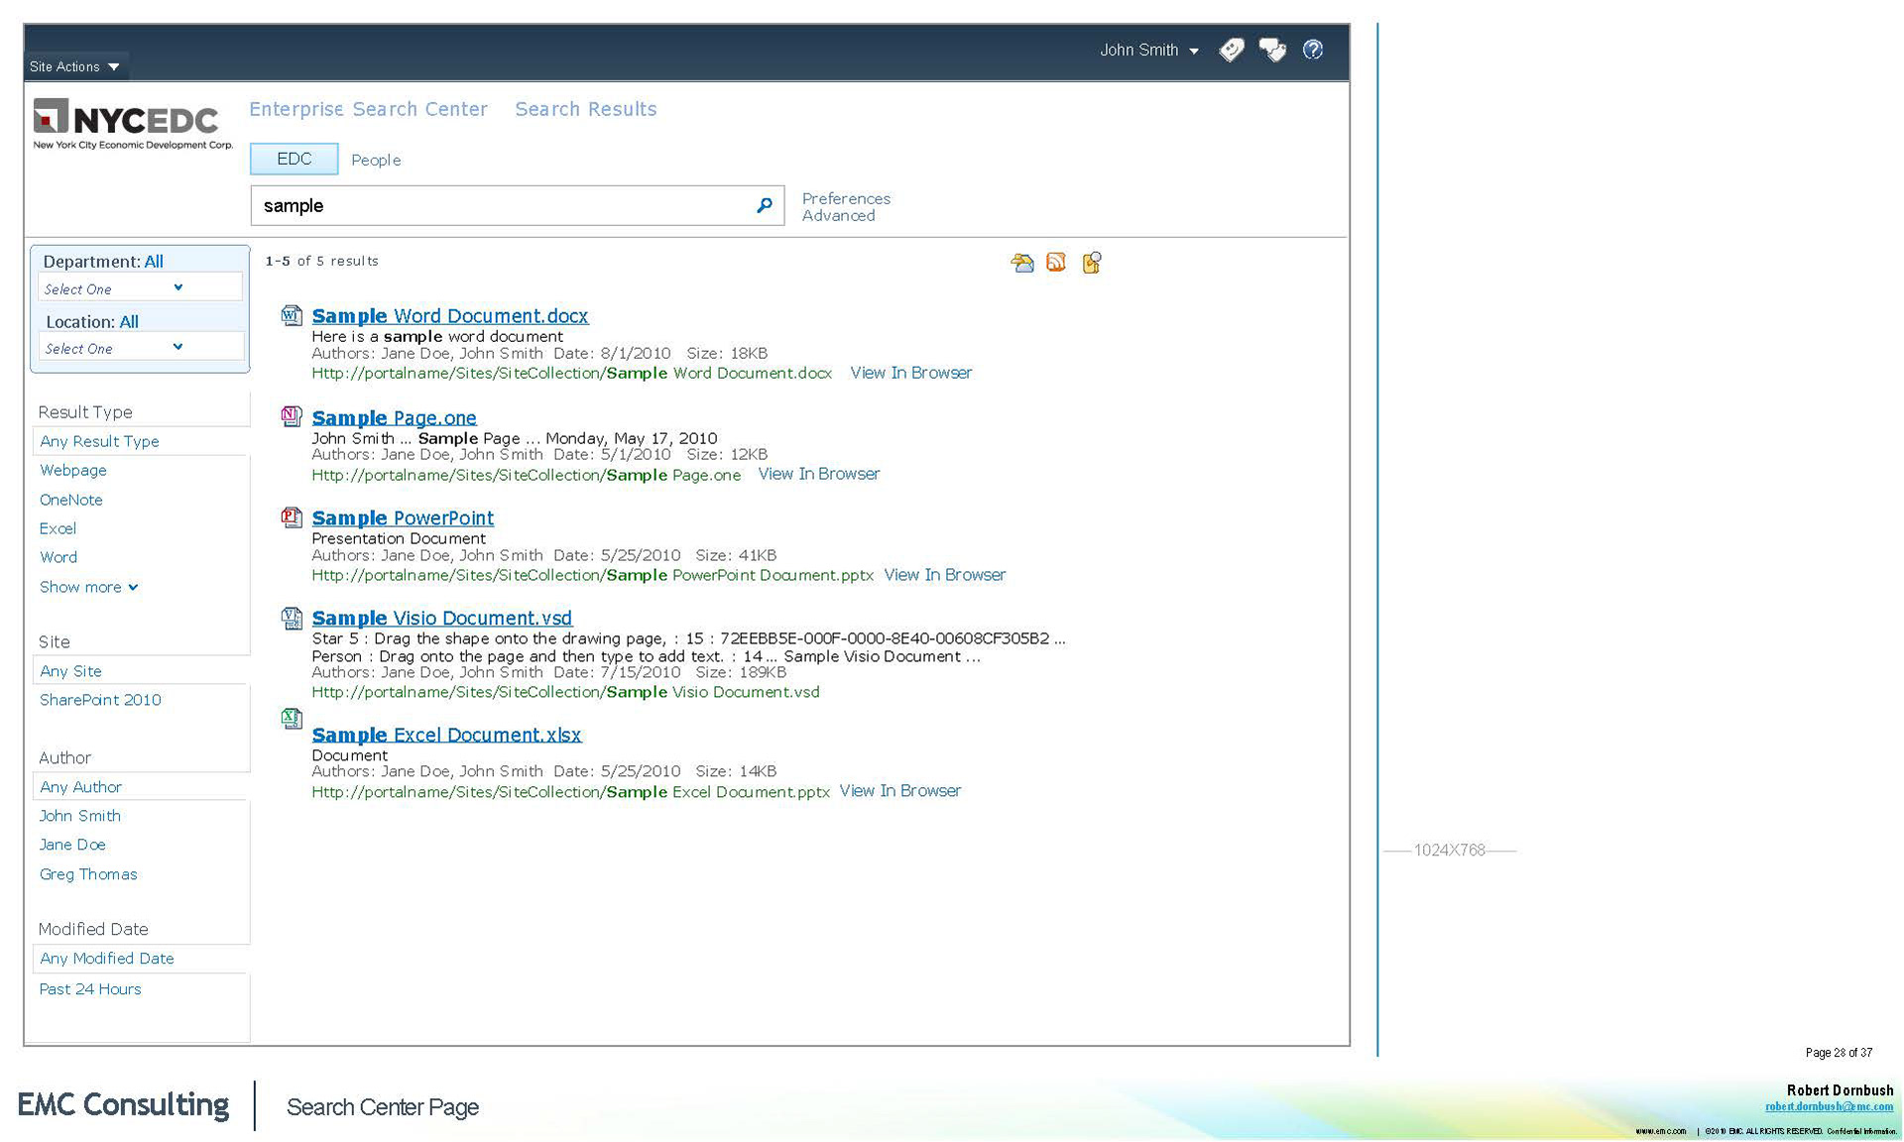The height and width of the screenshot is (1142, 1904).
Task: Expand the Show more result types
Action: point(88,587)
